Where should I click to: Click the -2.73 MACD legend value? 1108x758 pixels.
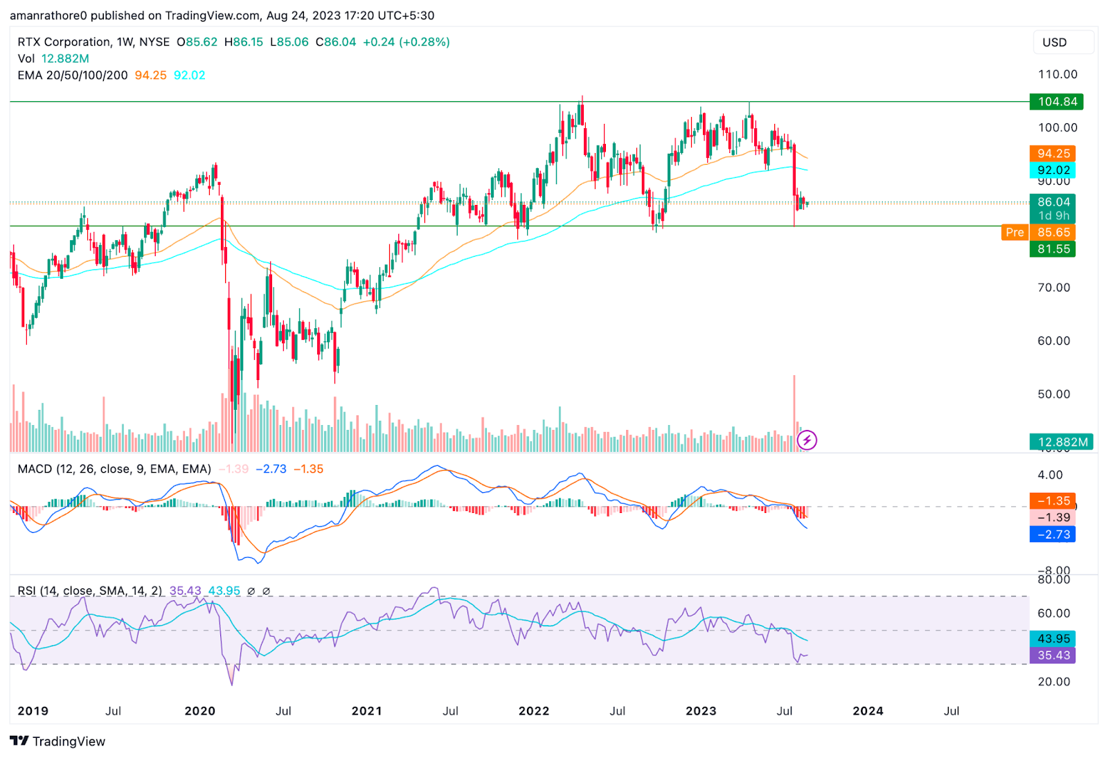pos(271,469)
